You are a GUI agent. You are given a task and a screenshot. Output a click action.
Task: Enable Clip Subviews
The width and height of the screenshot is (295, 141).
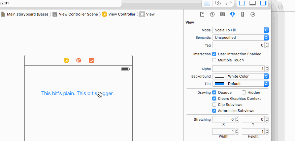[214, 105]
